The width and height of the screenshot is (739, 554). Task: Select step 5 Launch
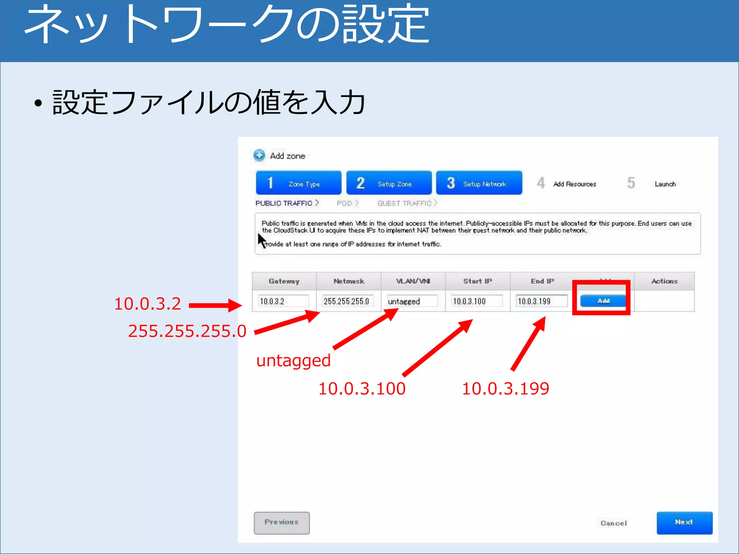tap(652, 184)
